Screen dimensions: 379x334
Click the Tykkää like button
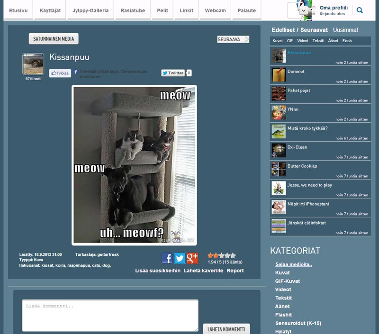(x=60, y=73)
